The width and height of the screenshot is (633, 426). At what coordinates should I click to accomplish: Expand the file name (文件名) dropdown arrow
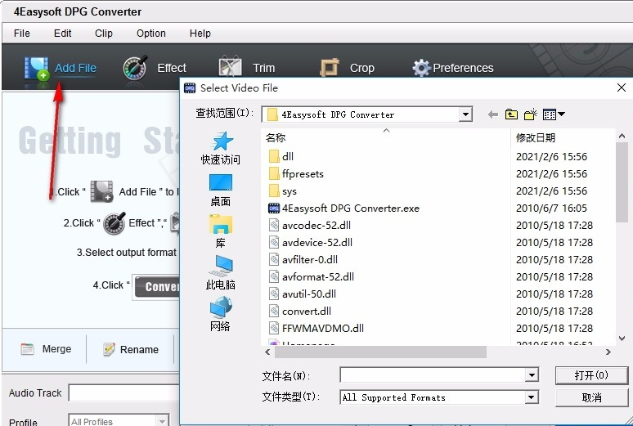[x=532, y=375]
